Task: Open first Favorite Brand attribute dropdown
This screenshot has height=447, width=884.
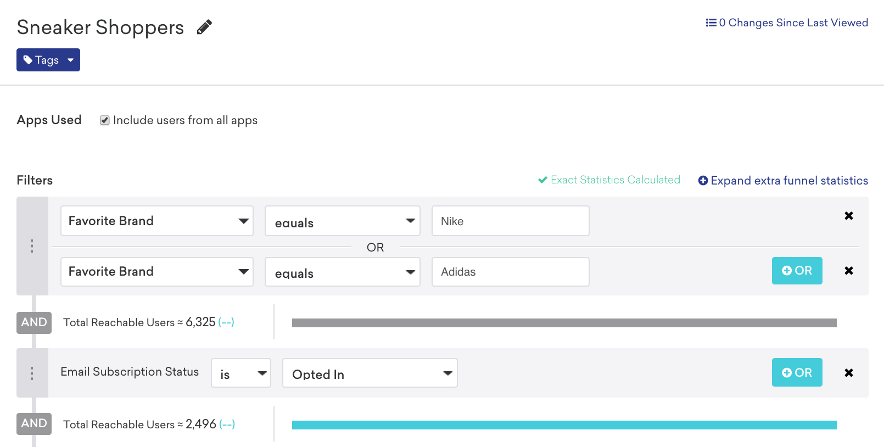Action: pos(157,221)
